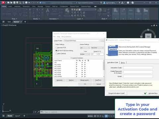Expand the Draw panel dropdown

click(x=15, y=19)
